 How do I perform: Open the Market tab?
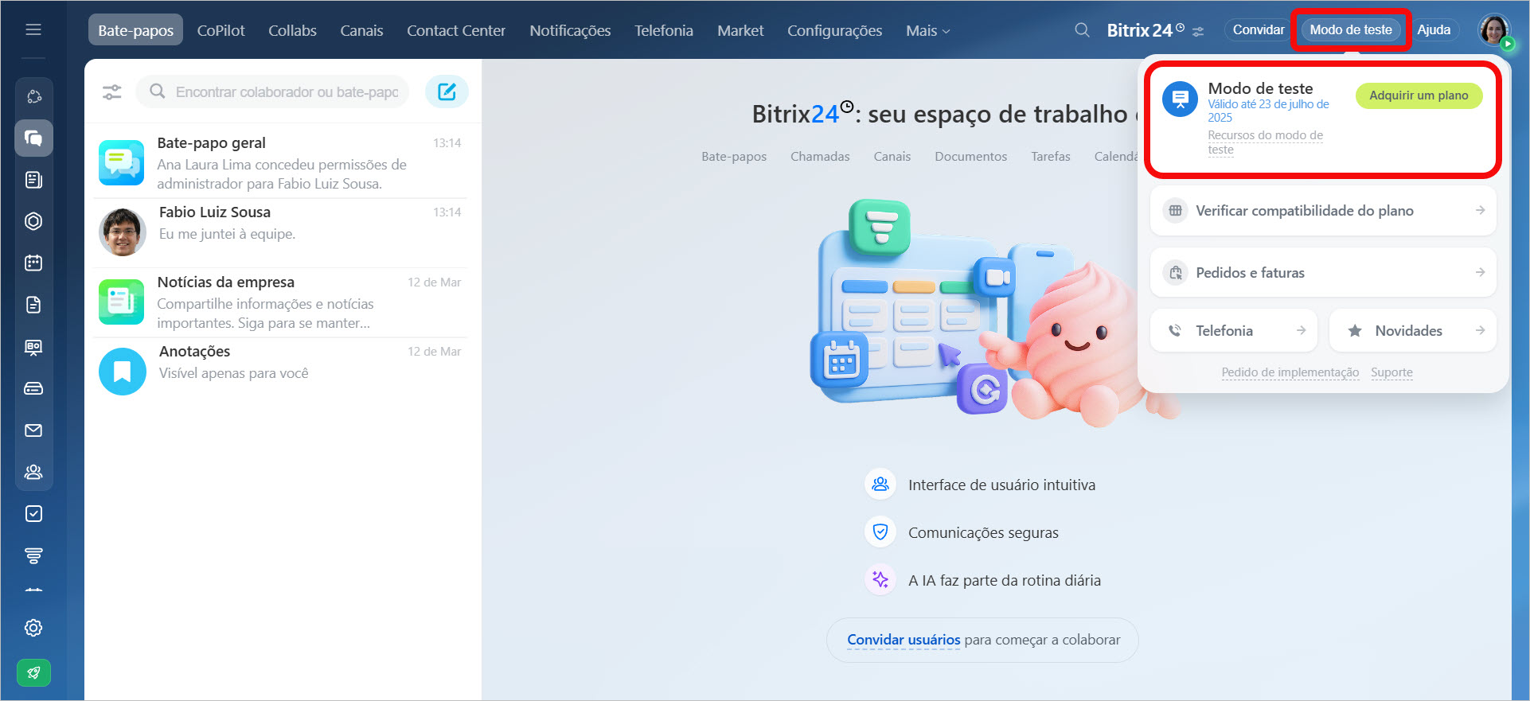point(740,30)
